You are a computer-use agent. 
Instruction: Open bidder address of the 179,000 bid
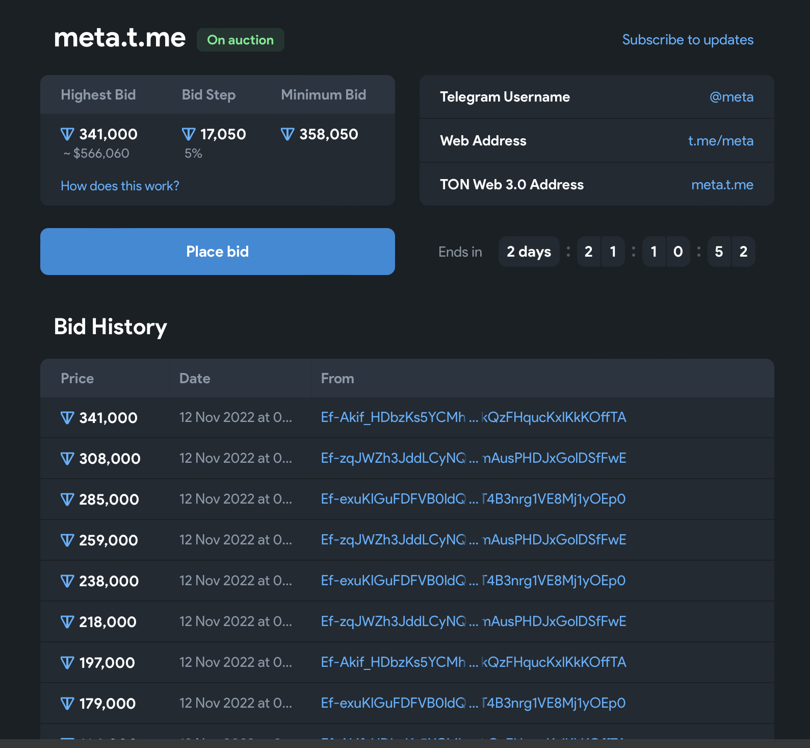(x=474, y=703)
